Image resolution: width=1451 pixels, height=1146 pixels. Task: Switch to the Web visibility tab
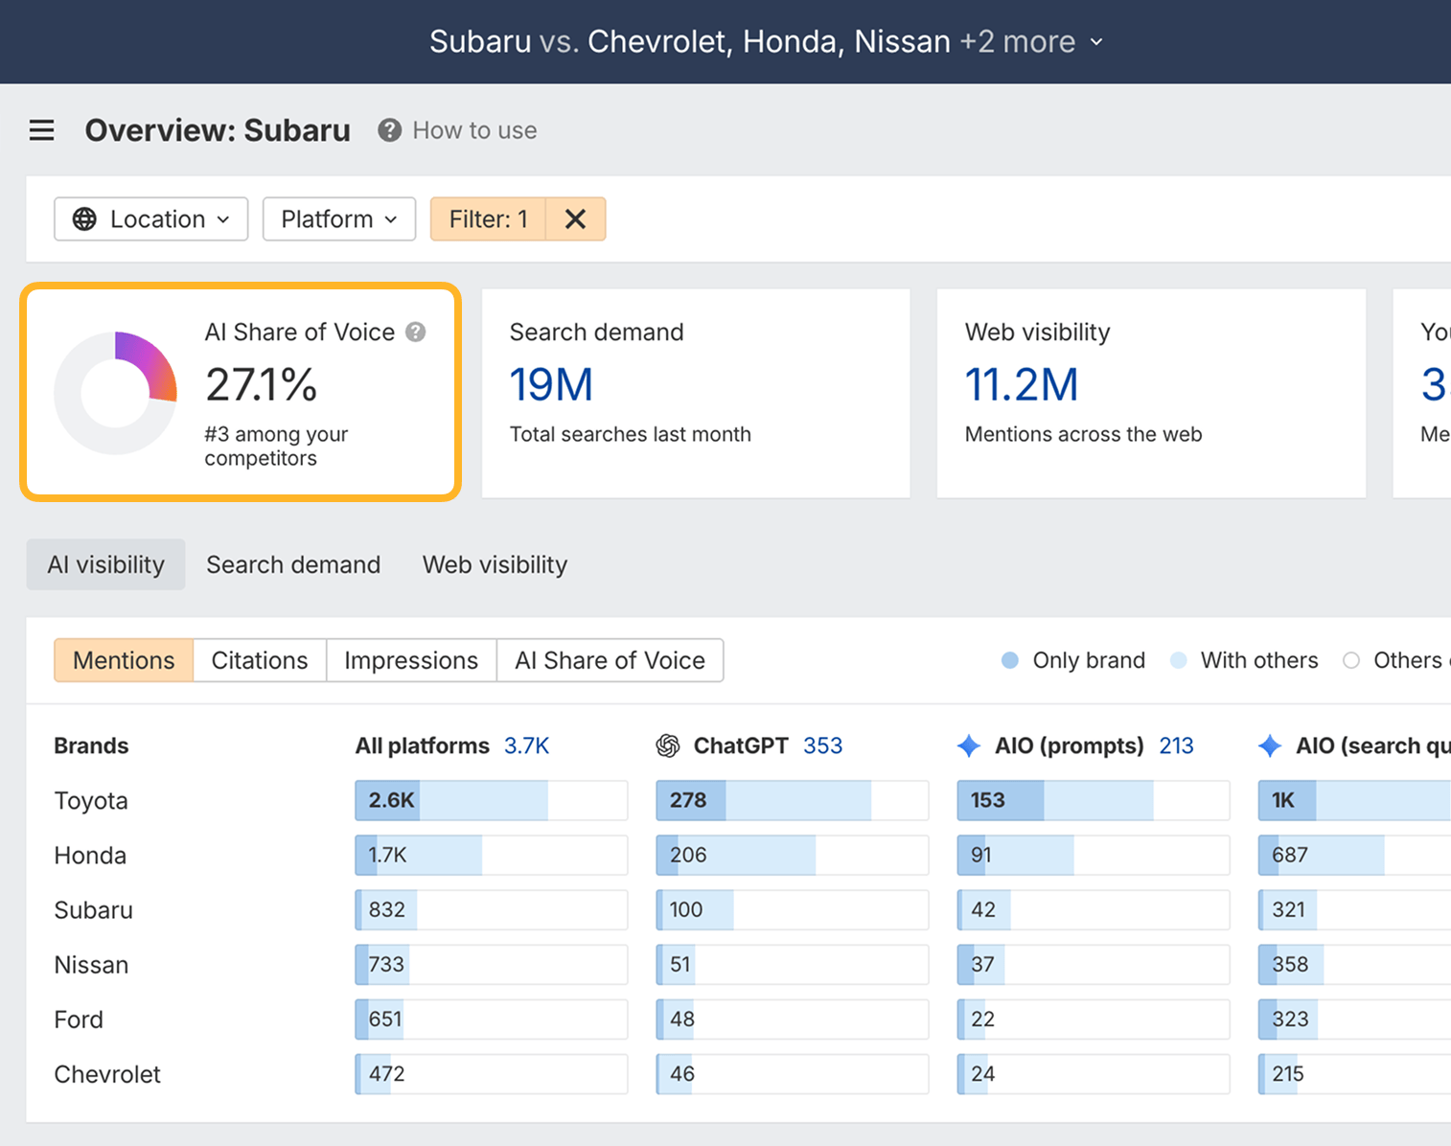click(495, 564)
